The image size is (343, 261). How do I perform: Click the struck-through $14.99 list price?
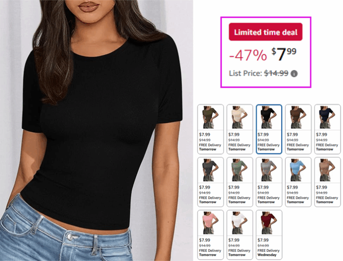tap(276, 73)
